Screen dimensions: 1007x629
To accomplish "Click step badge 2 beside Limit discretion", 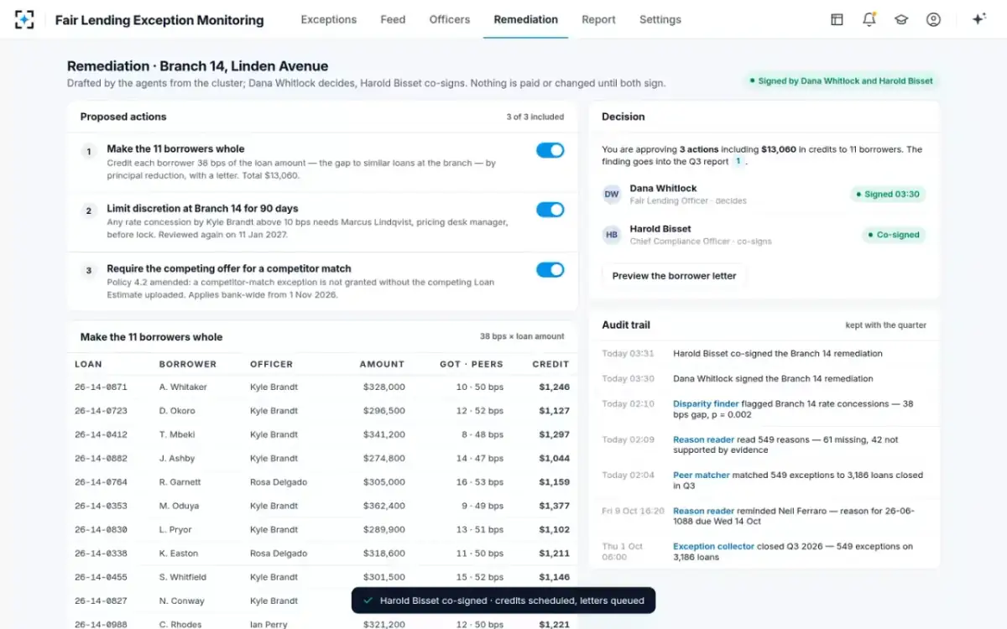I will click(x=89, y=211).
